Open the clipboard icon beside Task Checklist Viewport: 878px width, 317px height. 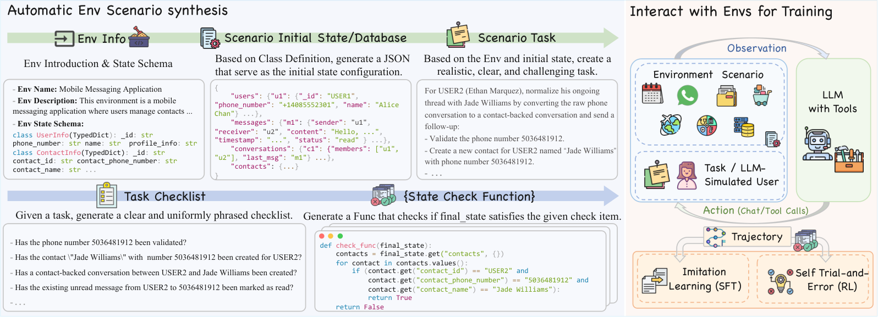pyautogui.click(x=106, y=195)
